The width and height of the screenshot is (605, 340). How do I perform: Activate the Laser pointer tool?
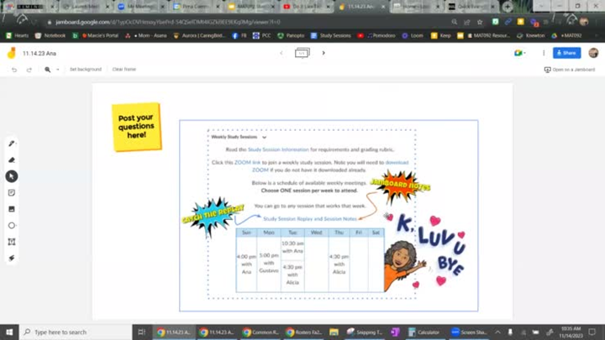click(12, 258)
